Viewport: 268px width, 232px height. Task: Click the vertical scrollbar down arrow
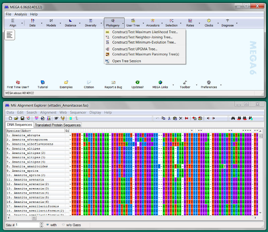point(260,213)
